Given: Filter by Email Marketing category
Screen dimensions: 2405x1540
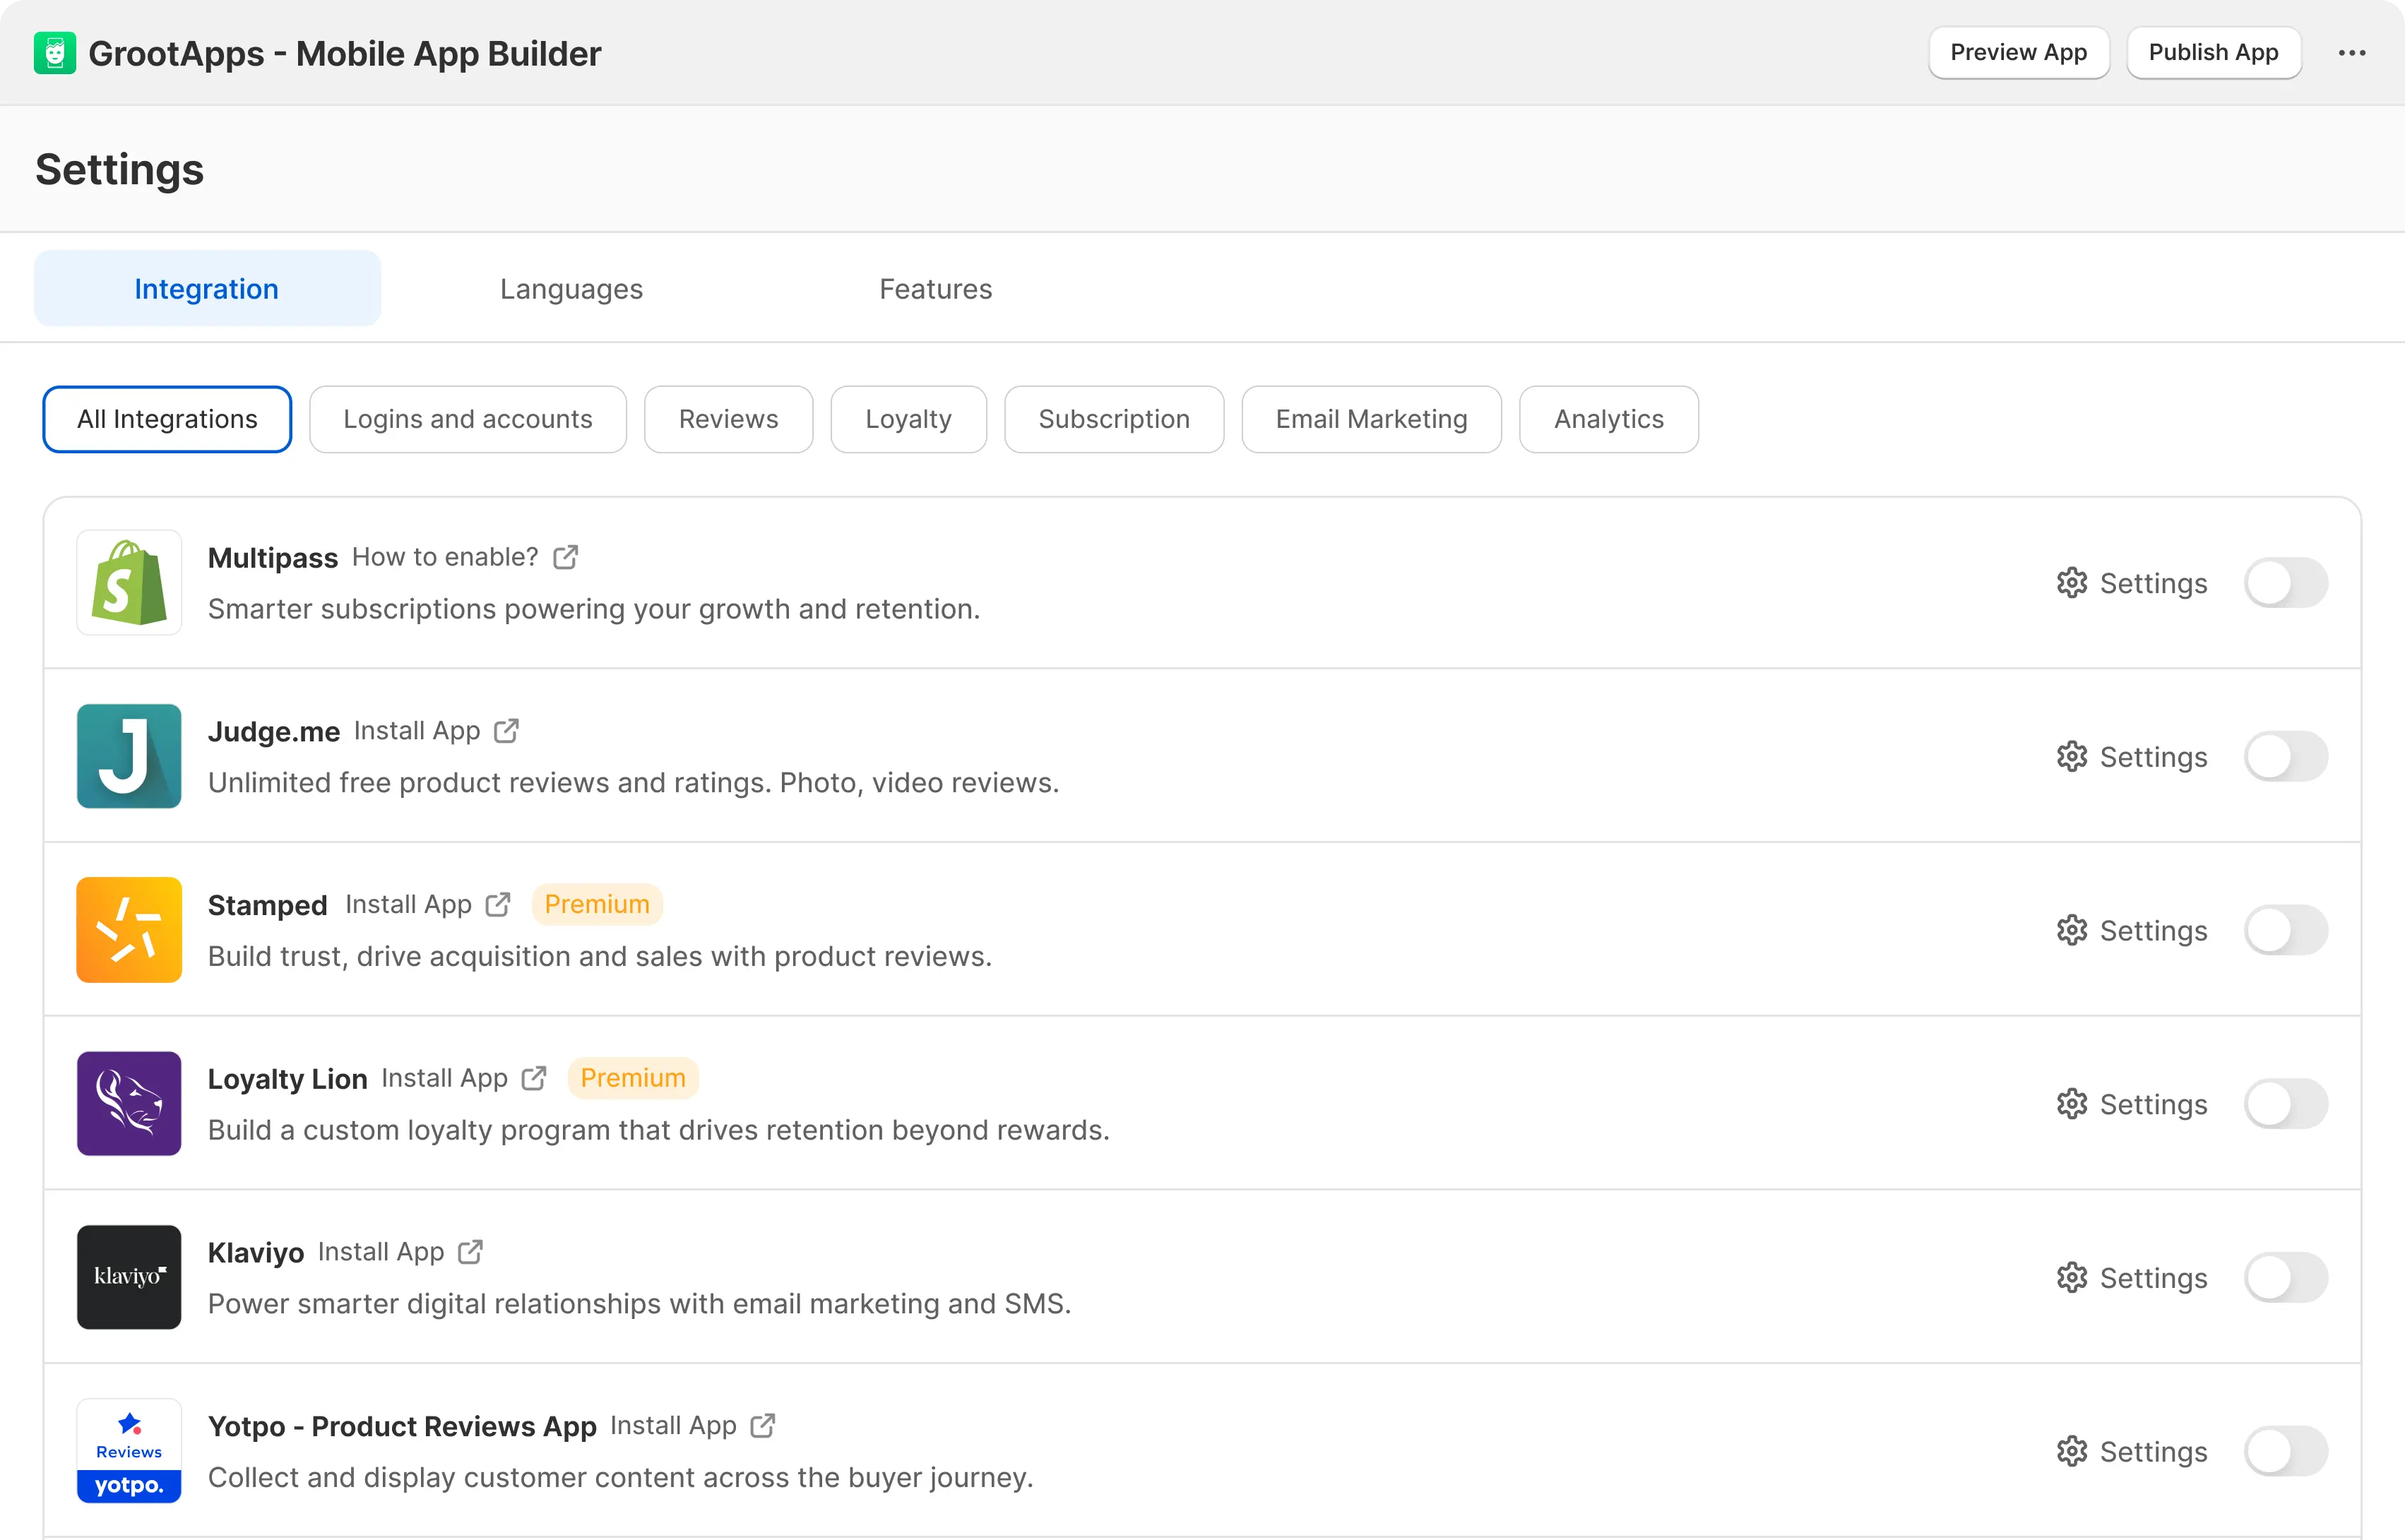Looking at the screenshot, I should click(1371, 419).
